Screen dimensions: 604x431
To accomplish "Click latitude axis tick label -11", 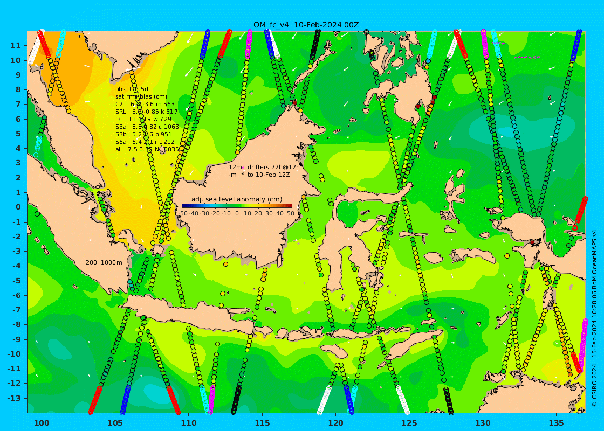I will click(x=14, y=369).
